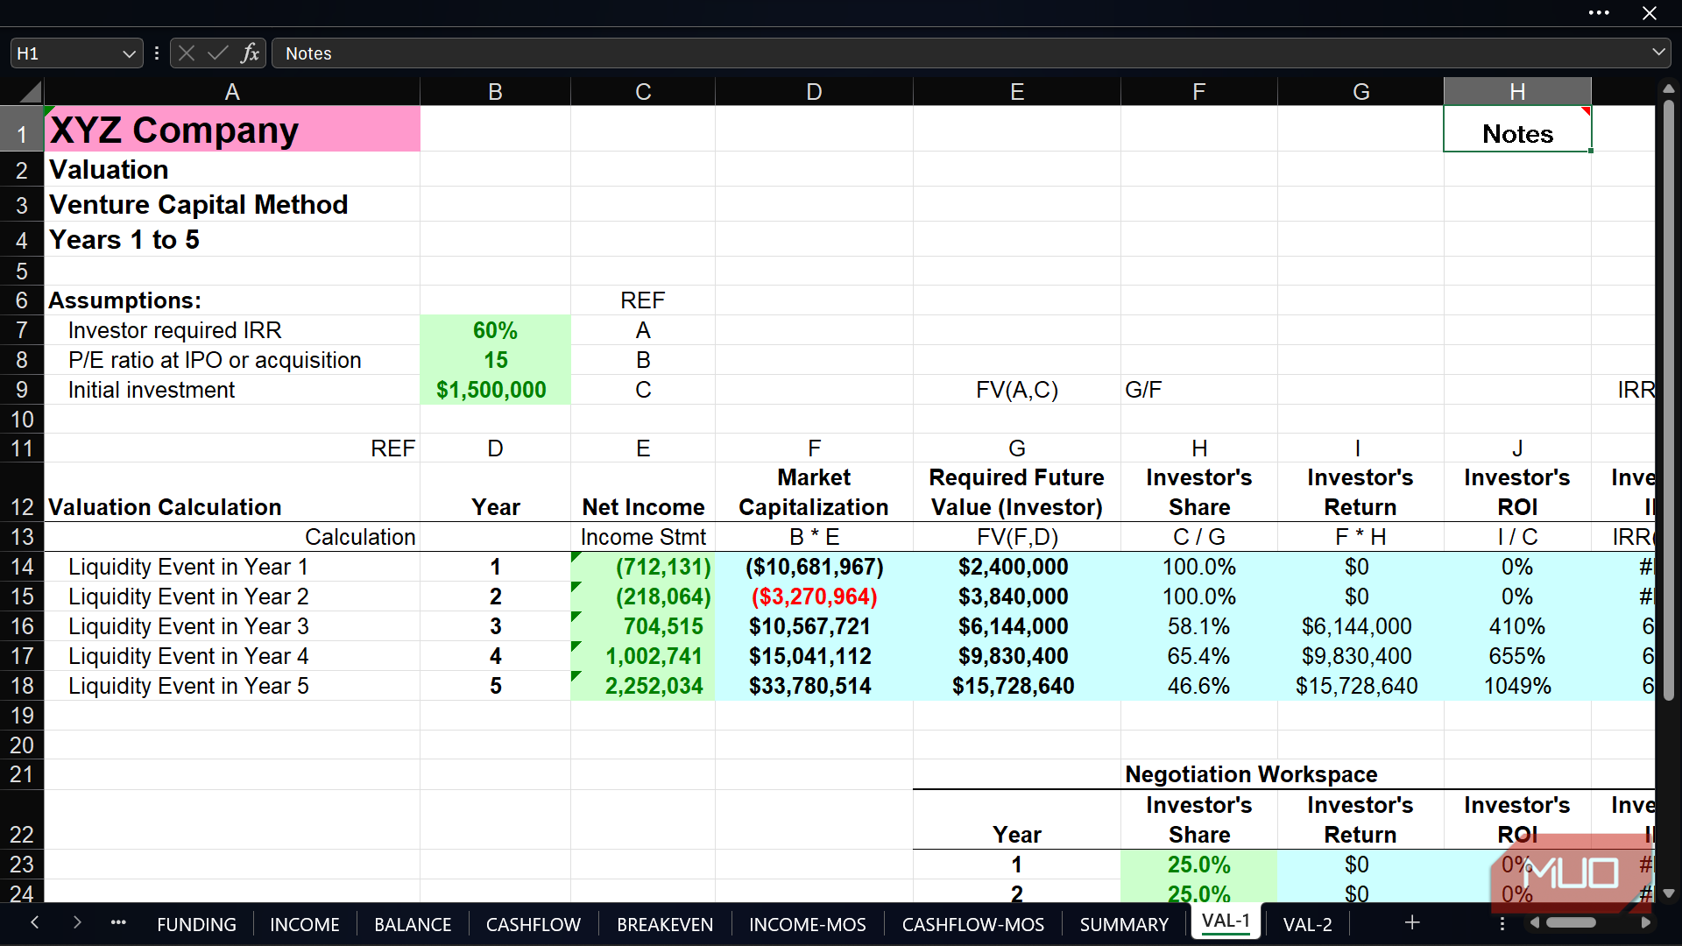Open the BREAKEVEN sheet tab

click(x=665, y=924)
